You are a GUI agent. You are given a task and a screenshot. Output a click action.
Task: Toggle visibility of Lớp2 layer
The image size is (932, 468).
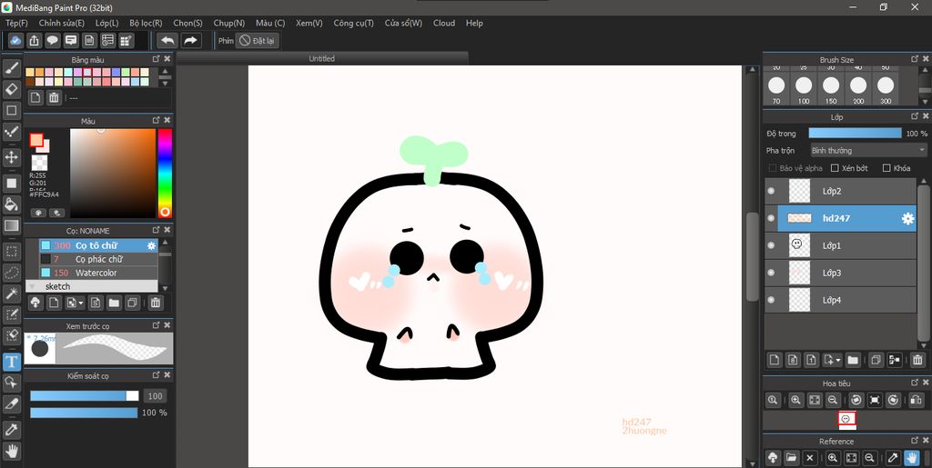pos(772,191)
